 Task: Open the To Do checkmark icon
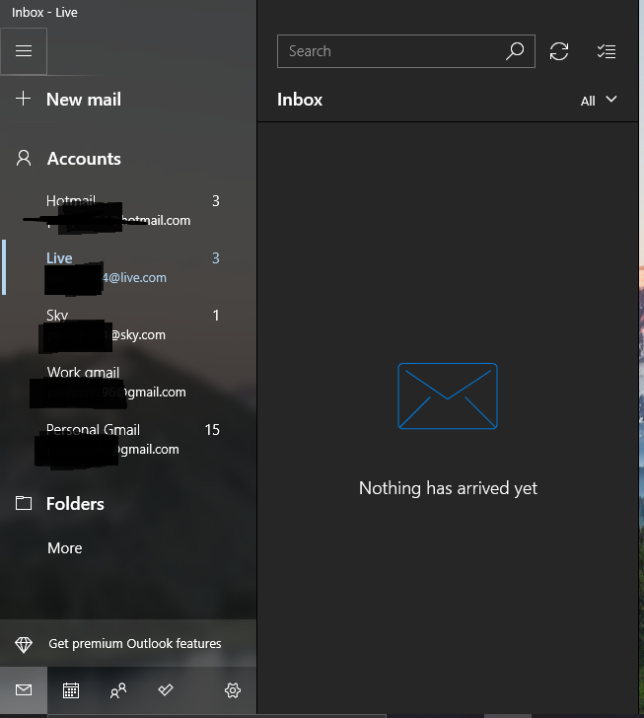[166, 690]
